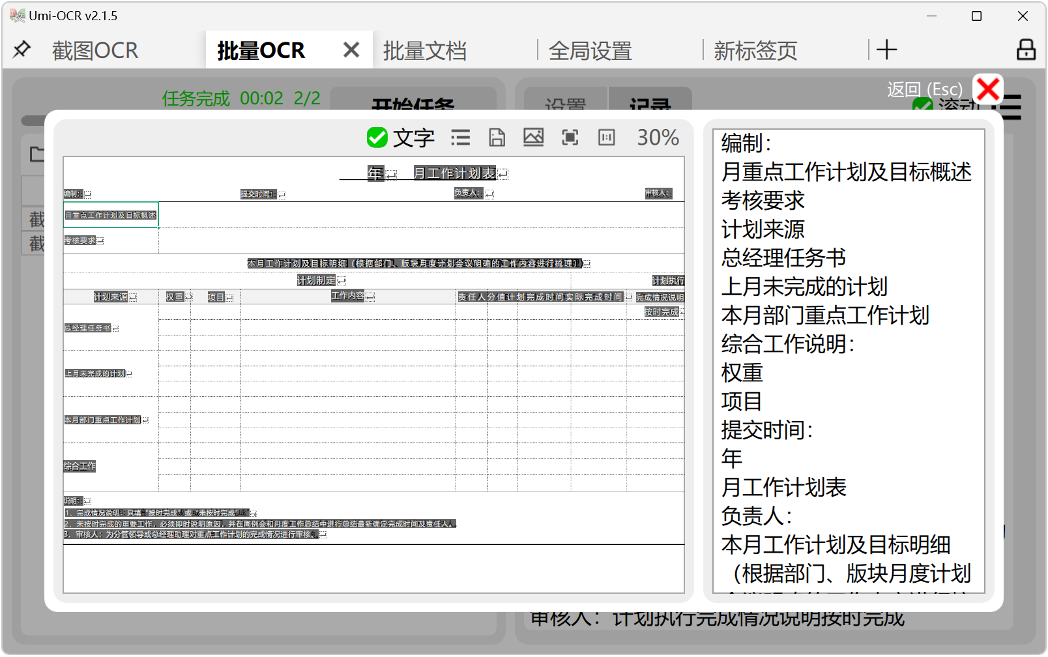Image resolution: width=1048 pixels, height=657 pixels.
Task: Click the 负责人: text box in the image
Action: 469,193
